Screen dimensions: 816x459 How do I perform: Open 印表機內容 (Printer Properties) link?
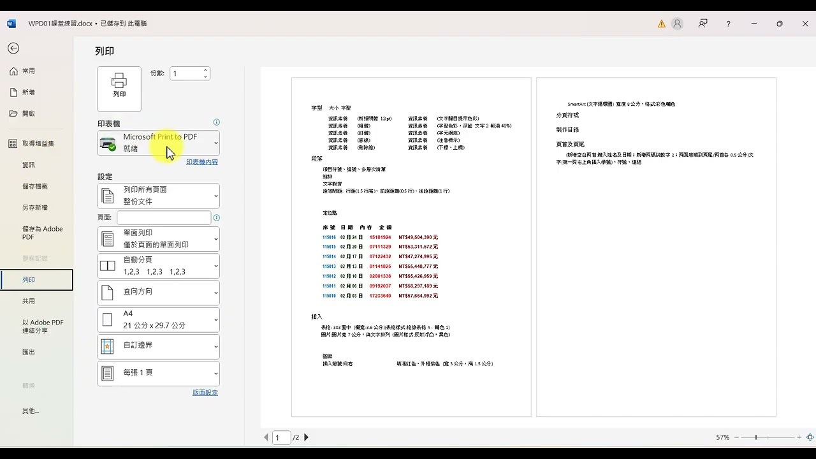point(202,162)
